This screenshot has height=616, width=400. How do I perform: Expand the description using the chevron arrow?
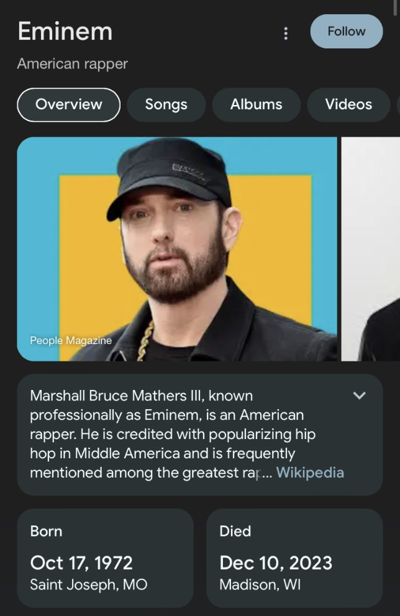(x=359, y=396)
